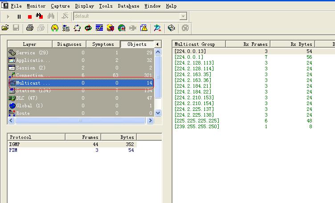335x203 pixels.
Task: Open the default filter dropdown
Action: click(x=183, y=16)
